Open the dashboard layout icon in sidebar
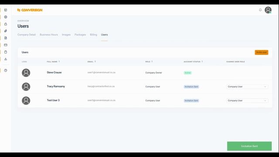 point(6,10)
